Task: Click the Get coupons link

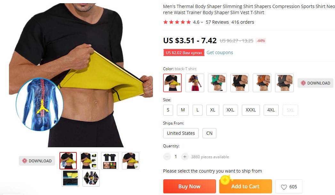Action: pos(219,53)
